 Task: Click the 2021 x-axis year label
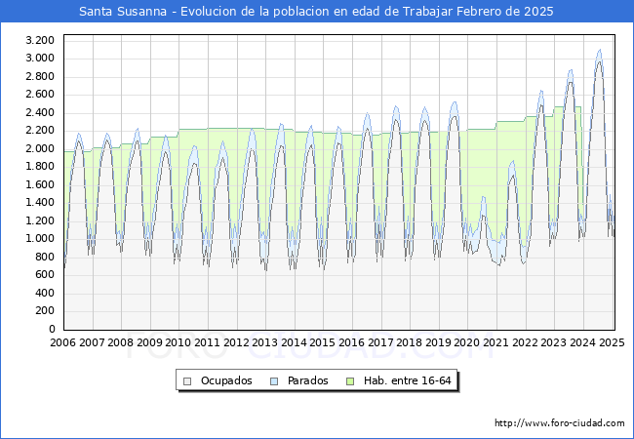[496, 342]
